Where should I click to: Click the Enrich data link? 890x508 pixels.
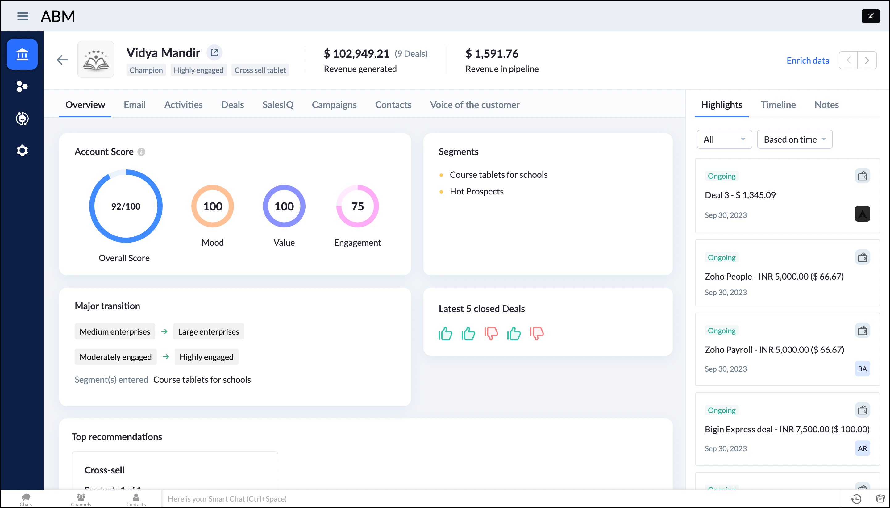807,60
